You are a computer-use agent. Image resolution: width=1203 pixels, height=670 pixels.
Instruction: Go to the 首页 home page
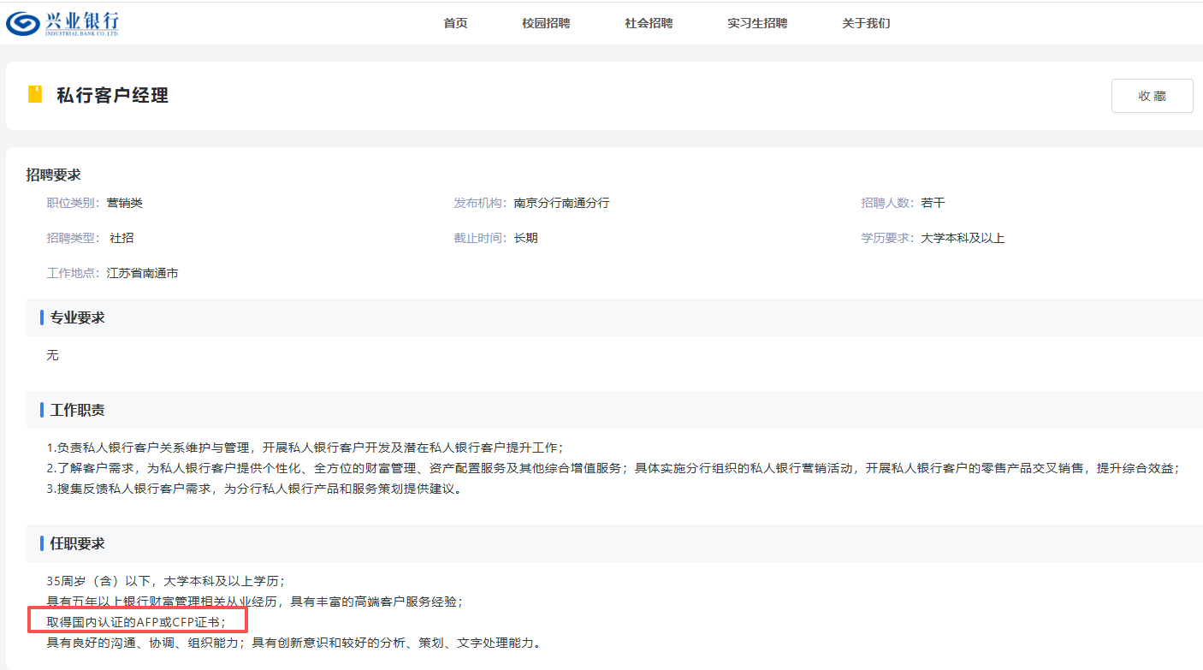[455, 23]
